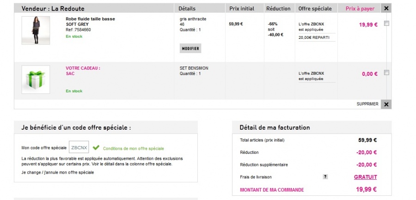Open the dress product thumbnail
This screenshot has height=200, width=416.
[x=36, y=30]
